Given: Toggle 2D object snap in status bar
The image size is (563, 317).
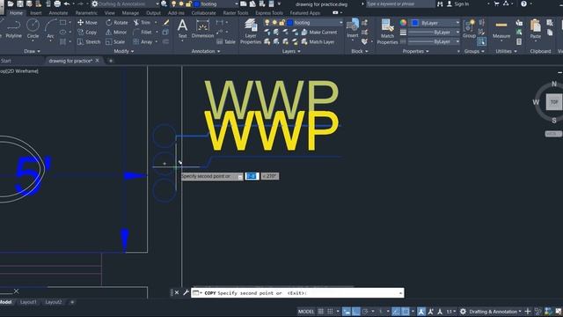Looking at the screenshot, I should pos(406,312).
